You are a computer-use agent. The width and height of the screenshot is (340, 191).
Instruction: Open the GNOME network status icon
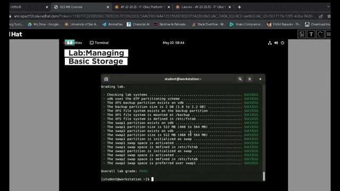coord(270,43)
